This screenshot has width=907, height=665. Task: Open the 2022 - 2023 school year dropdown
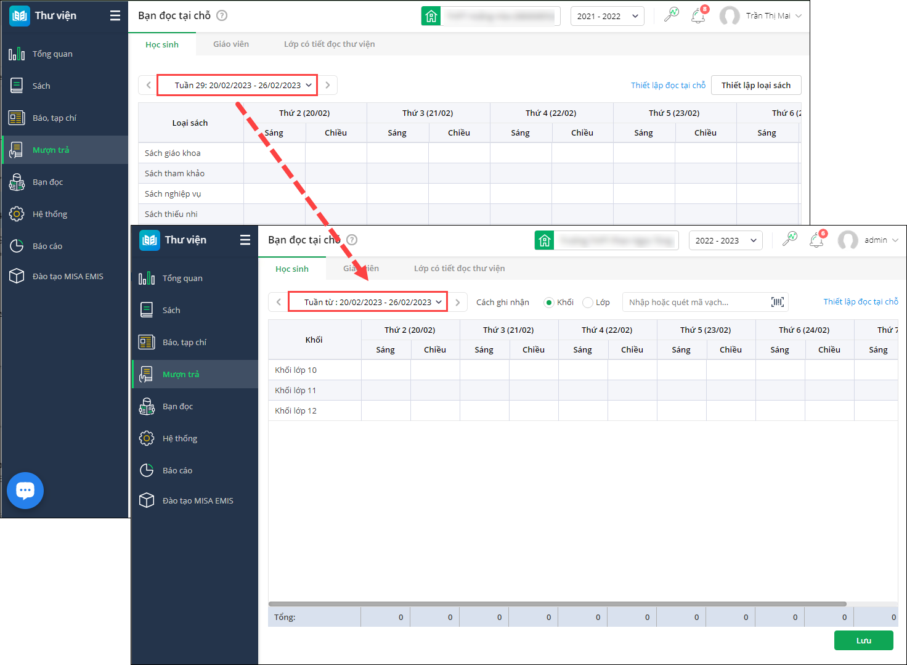726,240
